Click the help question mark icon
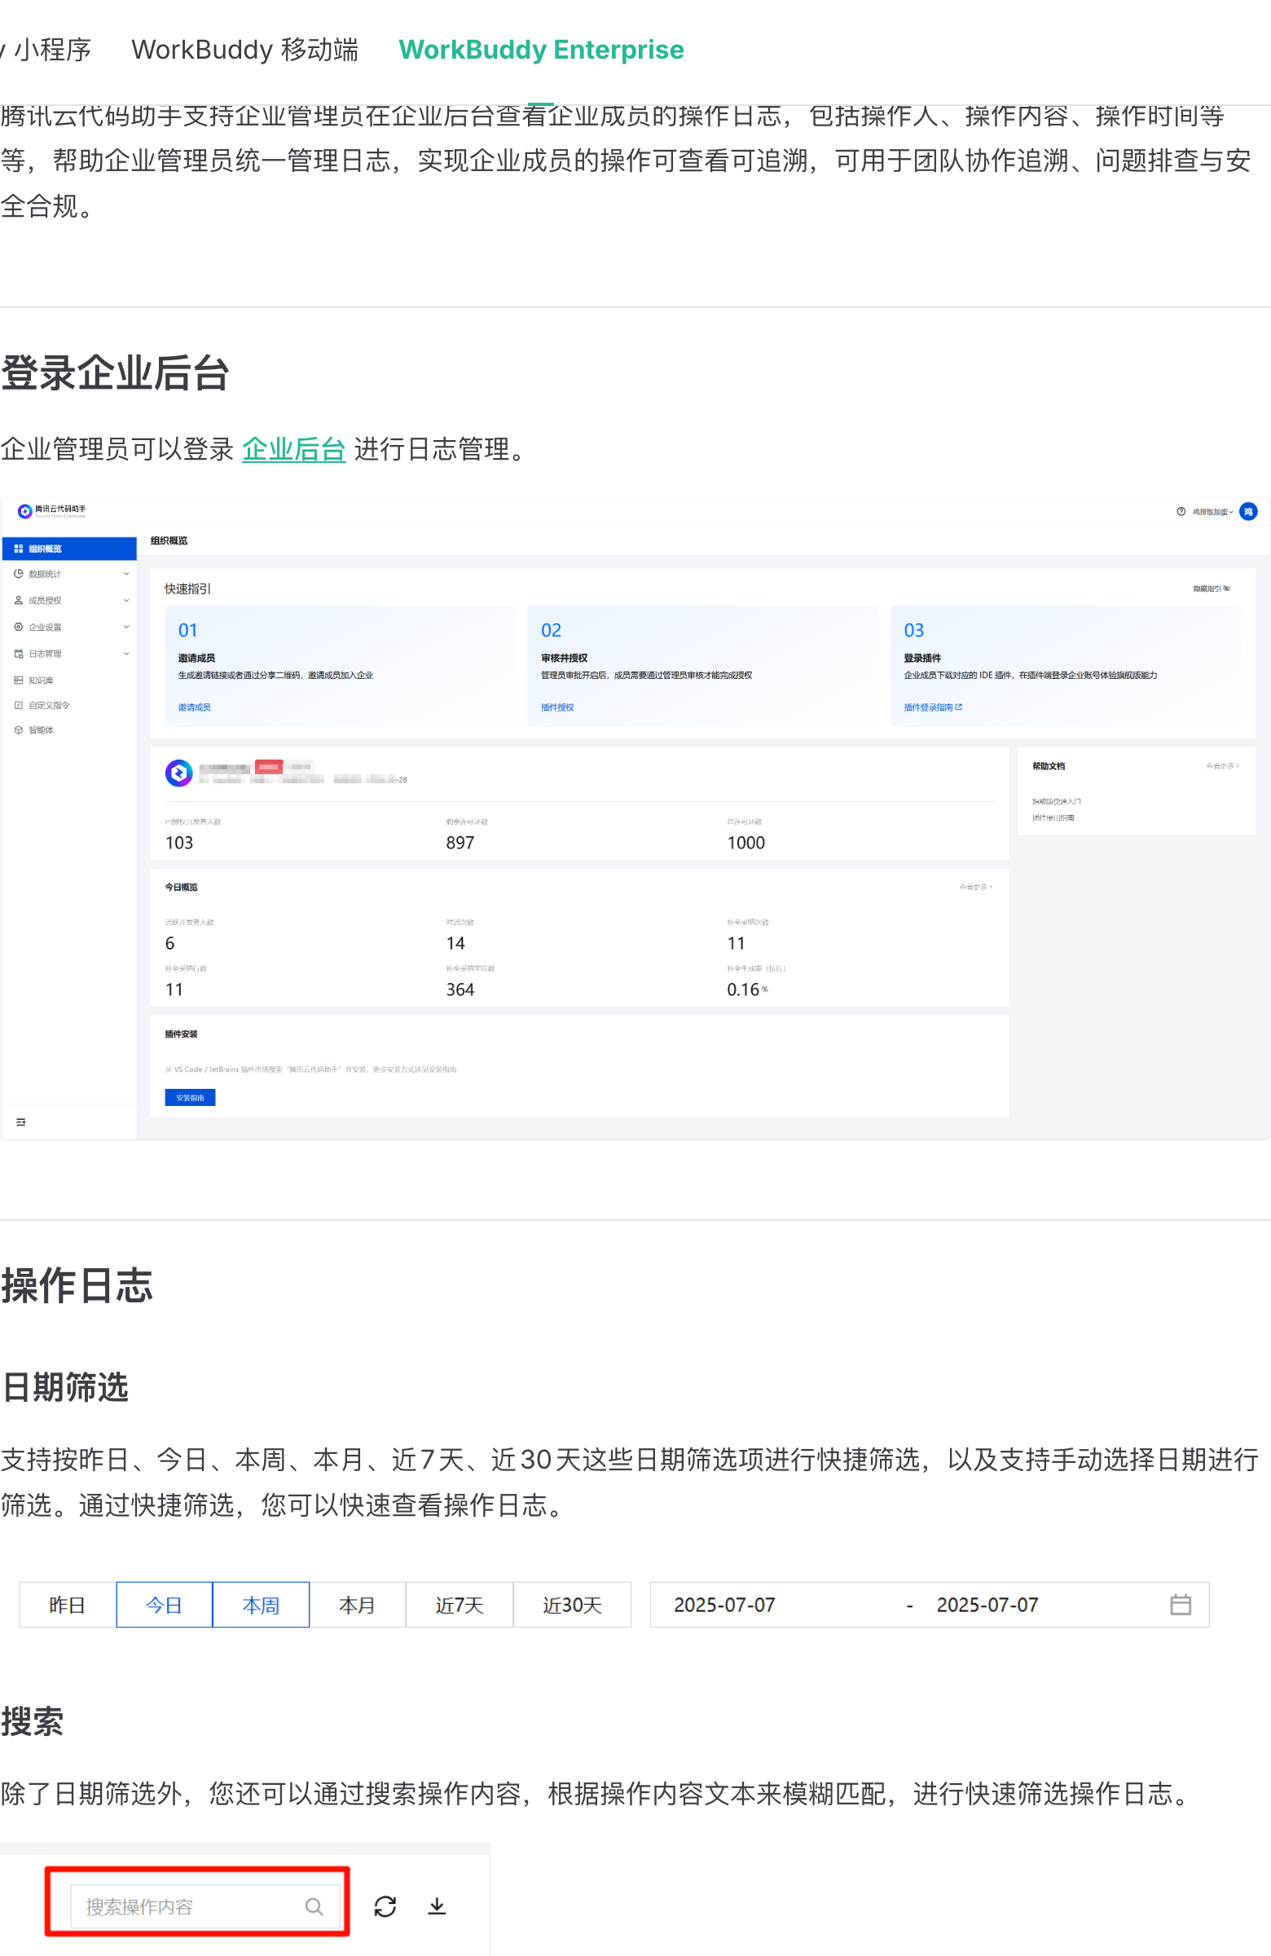Image resolution: width=1271 pixels, height=1956 pixels. coord(1181,511)
